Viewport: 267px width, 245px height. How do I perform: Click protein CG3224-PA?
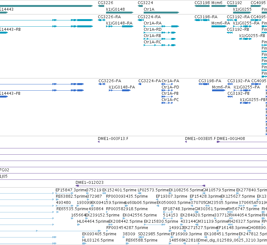tap(150, 81)
